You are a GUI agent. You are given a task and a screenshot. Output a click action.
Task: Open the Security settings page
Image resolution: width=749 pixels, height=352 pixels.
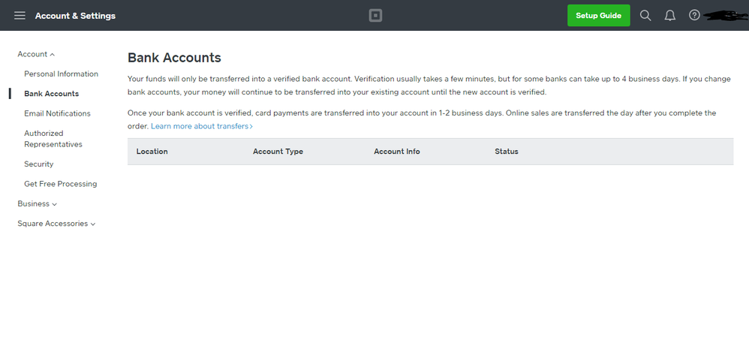tap(38, 164)
